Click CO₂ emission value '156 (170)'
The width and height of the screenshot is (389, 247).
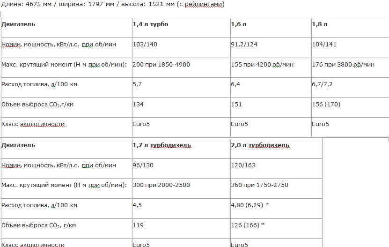coord(326,105)
